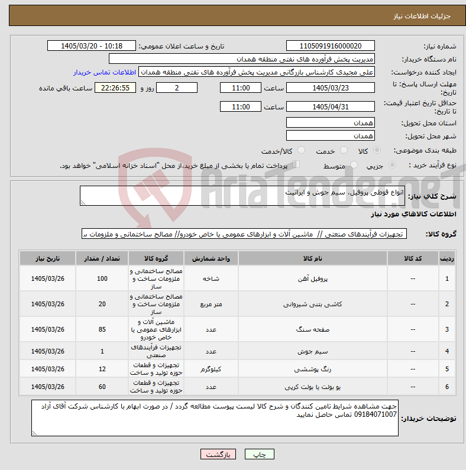Click the request creator name field
The width and height of the screenshot is (466, 470).
(257, 72)
